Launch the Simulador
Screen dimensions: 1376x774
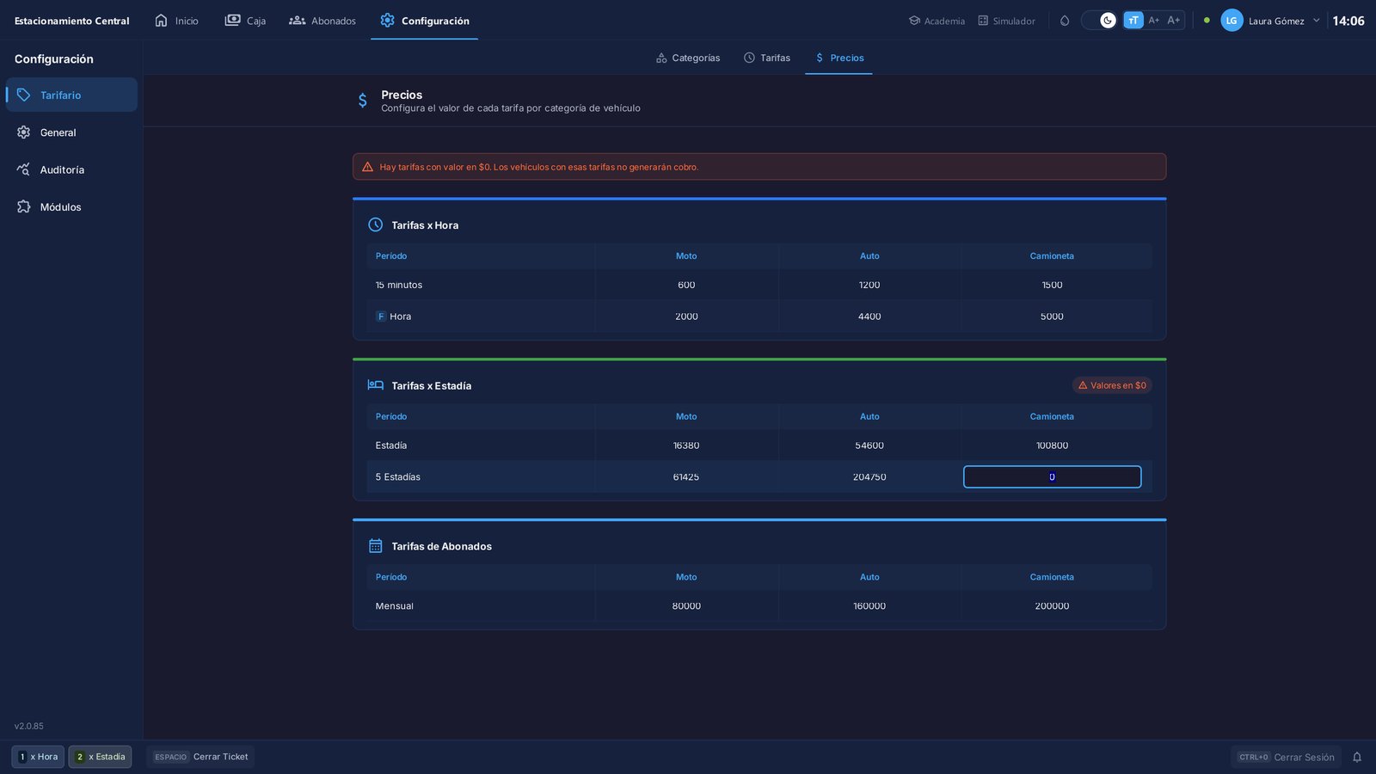pyautogui.click(x=1006, y=21)
